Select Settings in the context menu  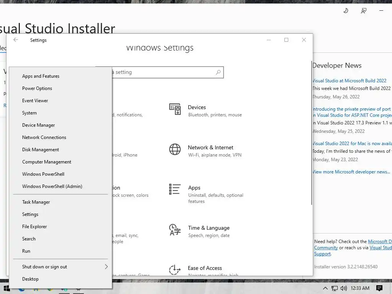[60, 214]
